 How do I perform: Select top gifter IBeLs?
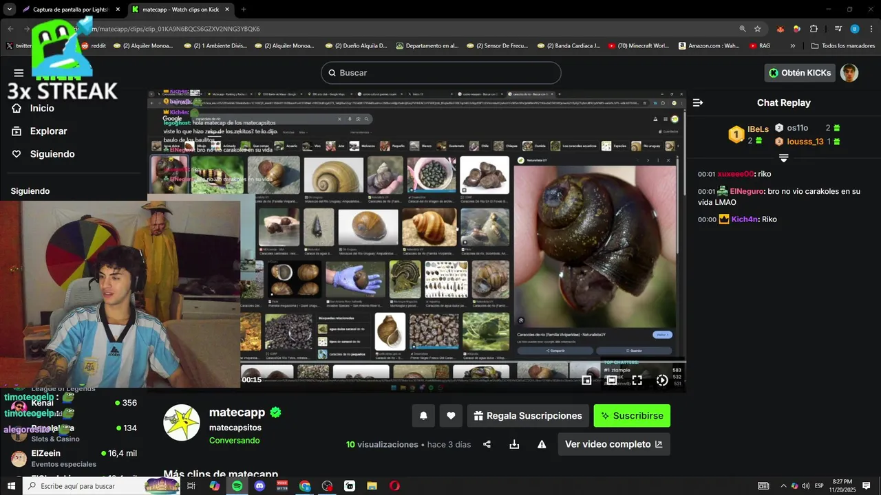pyautogui.click(x=758, y=129)
